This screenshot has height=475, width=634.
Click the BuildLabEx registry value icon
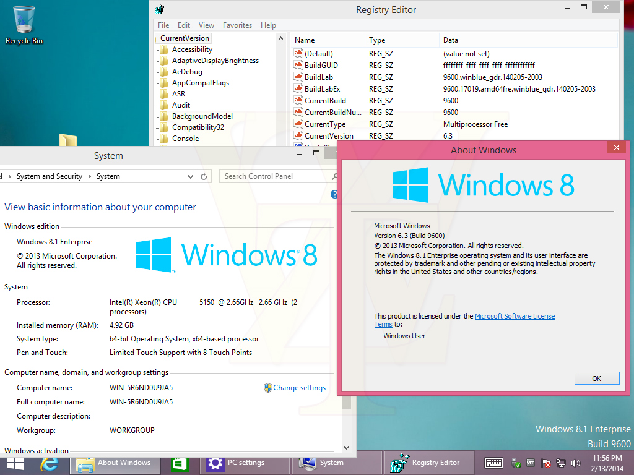click(x=298, y=89)
